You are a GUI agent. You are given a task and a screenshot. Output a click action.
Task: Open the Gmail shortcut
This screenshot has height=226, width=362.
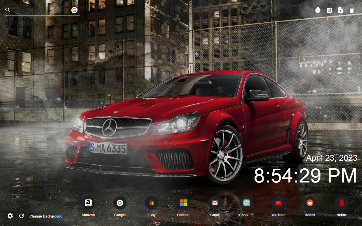tap(215, 203)
